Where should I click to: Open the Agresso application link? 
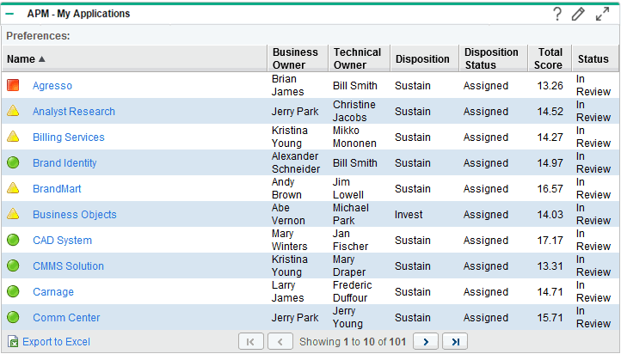coord(52,86)
